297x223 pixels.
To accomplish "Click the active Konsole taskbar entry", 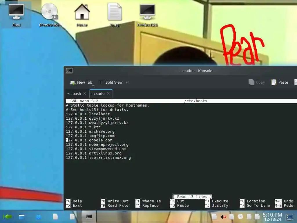I will click(x=89, y=217).
